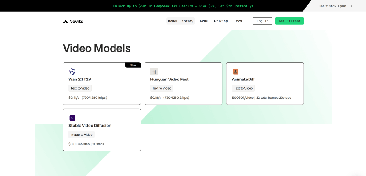
Task: Open the Pricing page
Action: (221, 21)
